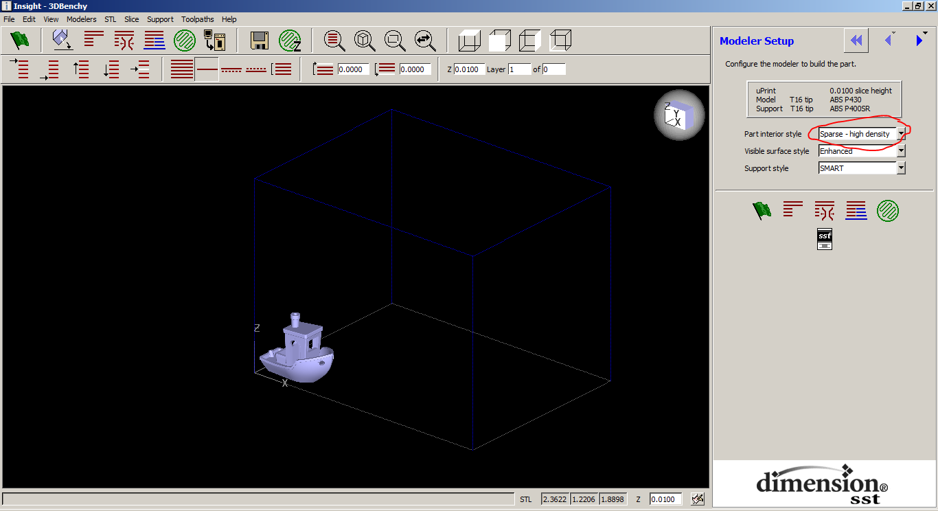Select the third cube view icon
938x511 pixels.
tap(530, 41)
